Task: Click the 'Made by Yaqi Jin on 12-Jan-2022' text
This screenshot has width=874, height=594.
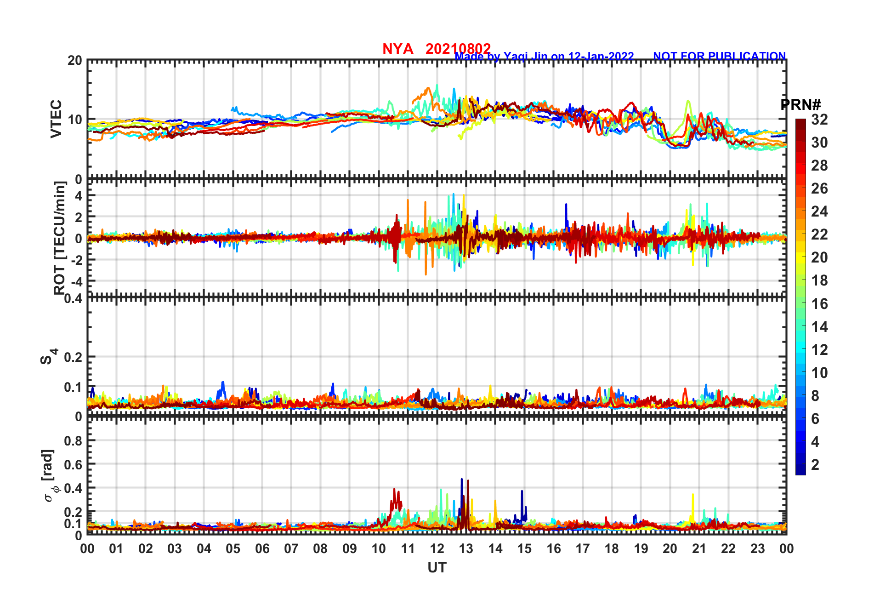Action: [544, 56]
